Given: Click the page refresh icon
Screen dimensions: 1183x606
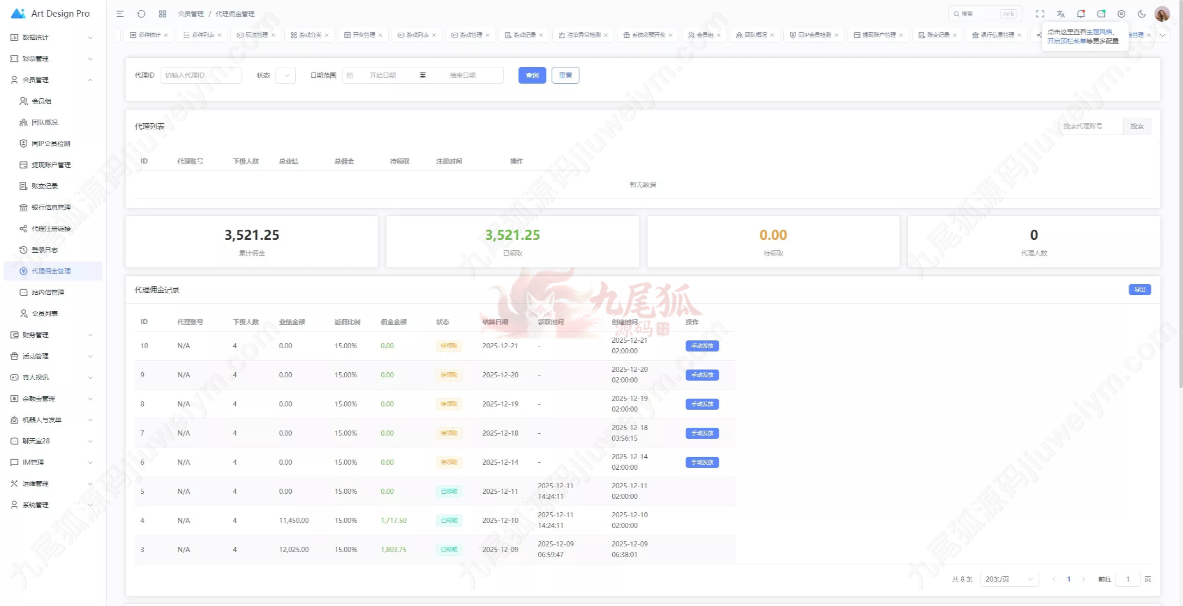Looking at the screenshot, I should (x=141, y=14).
